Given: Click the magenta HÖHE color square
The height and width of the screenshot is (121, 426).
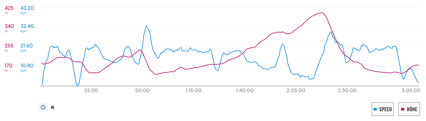Looking at the screenshot, I should pyautogui.click(x=402, y=109).
